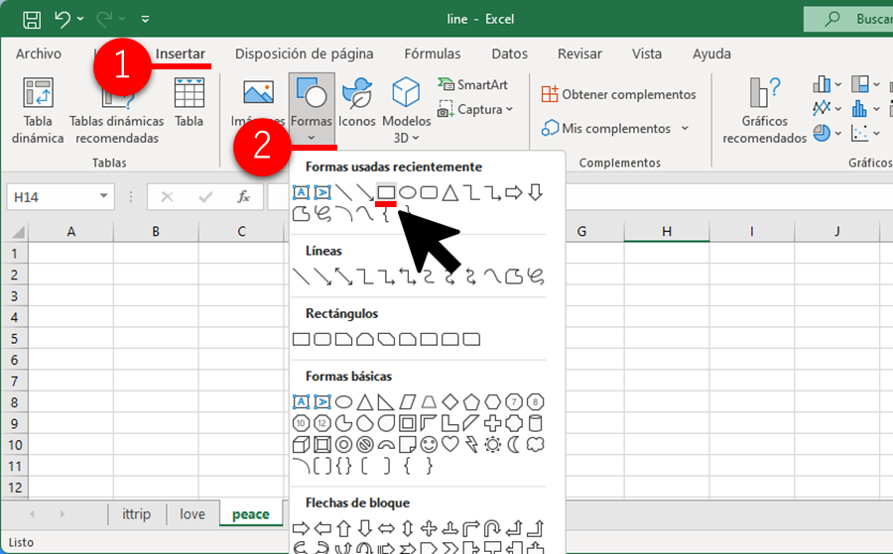Pick the cylinder shape

[x=536, y=423]
